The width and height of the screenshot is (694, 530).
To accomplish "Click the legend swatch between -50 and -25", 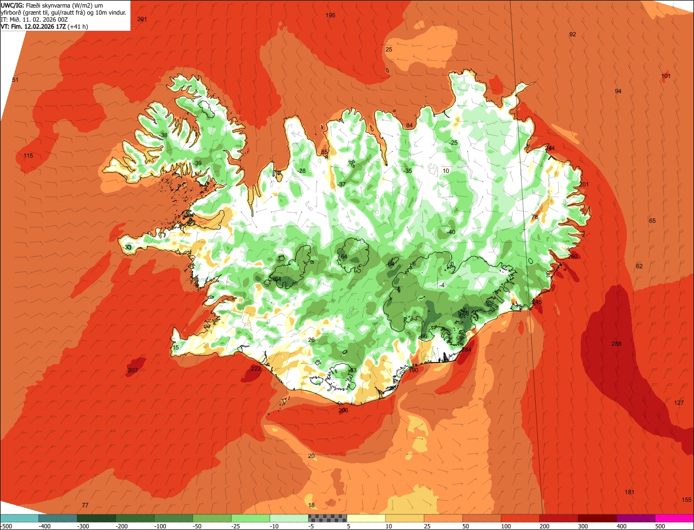I will point(212,518).
